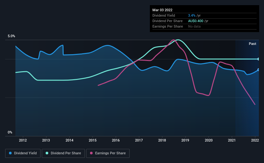Select the 2015 label on the x-axis
This screenshot has width=264, height=163.
(93, 140)
